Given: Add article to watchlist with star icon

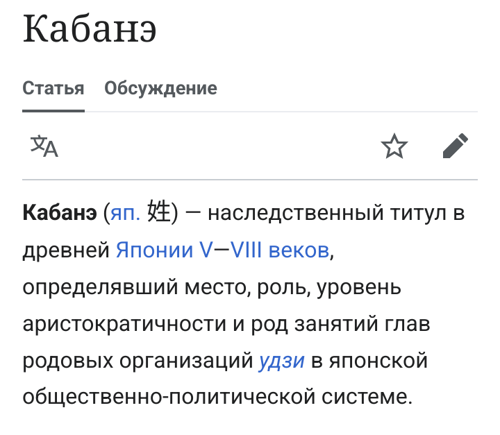Looking at the screenshot, I should click(394, 146).
